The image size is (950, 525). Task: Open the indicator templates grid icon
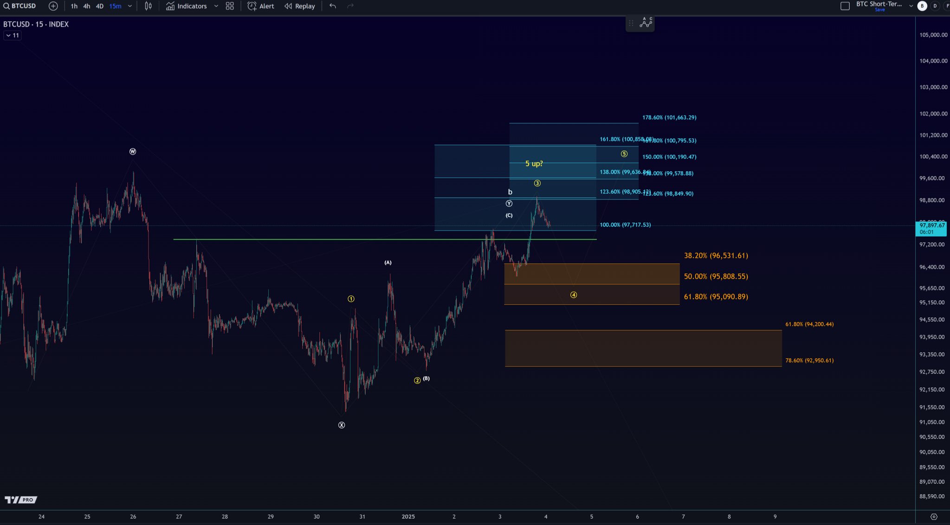(230, 6)
